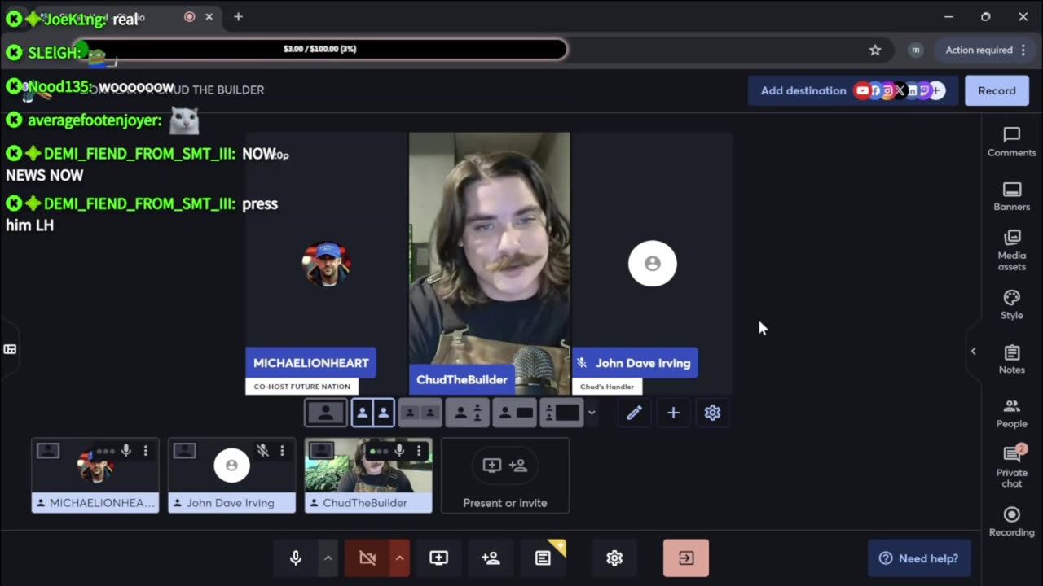Viewport: 1043px width, 586px height.
Task: Open the People panel
Action: [1011, 413]
